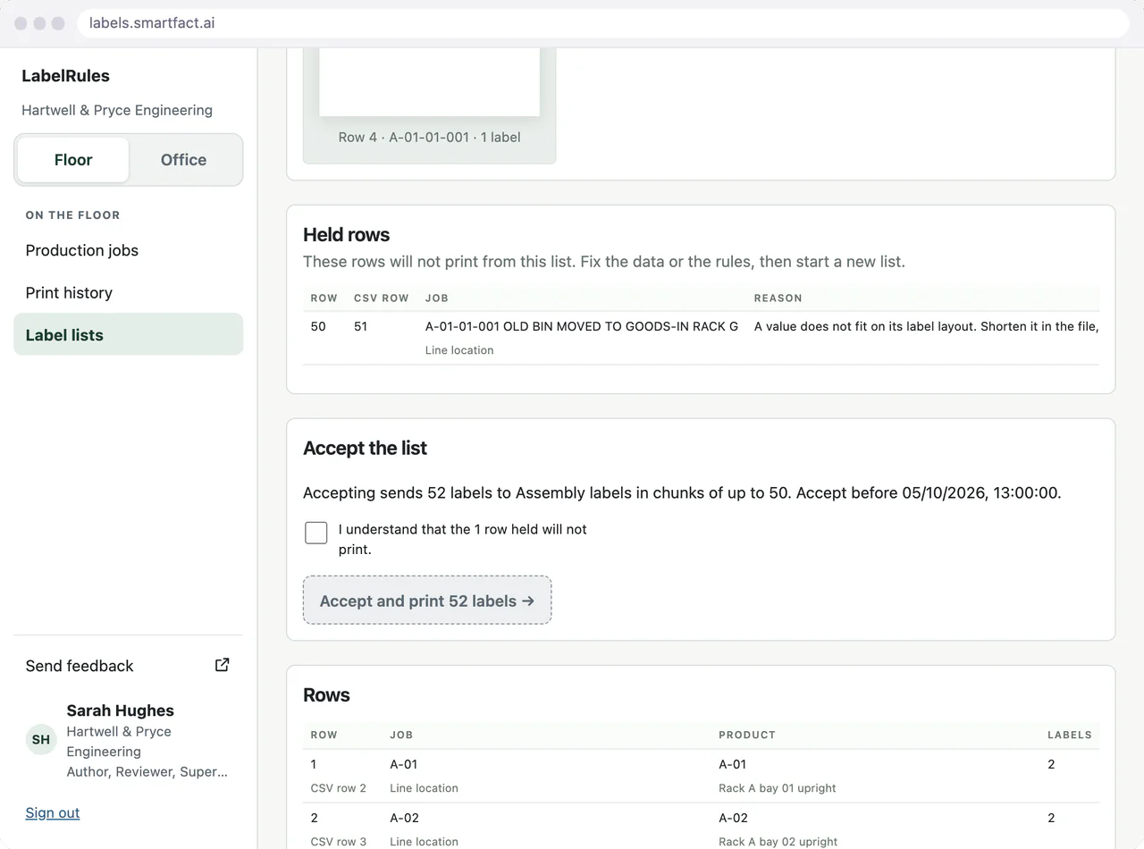The height and width of the screenshot is (849, 1144).
Task: Click product description Rack A bay 01 upright
Action: click(x=778, y=788)
